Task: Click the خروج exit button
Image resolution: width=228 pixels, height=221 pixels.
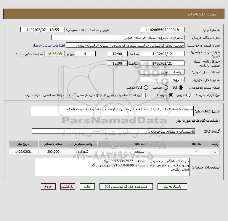Action: pos(48,187)
